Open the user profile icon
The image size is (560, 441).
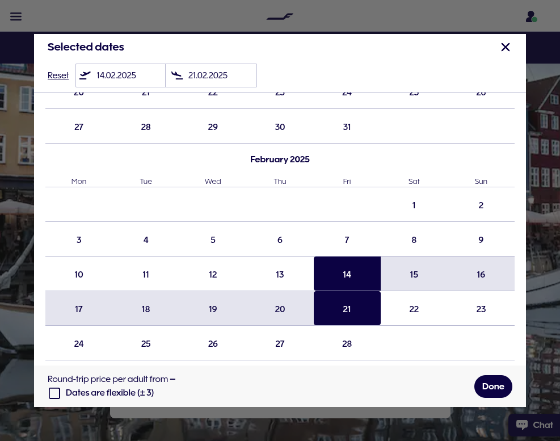point(532,16)
